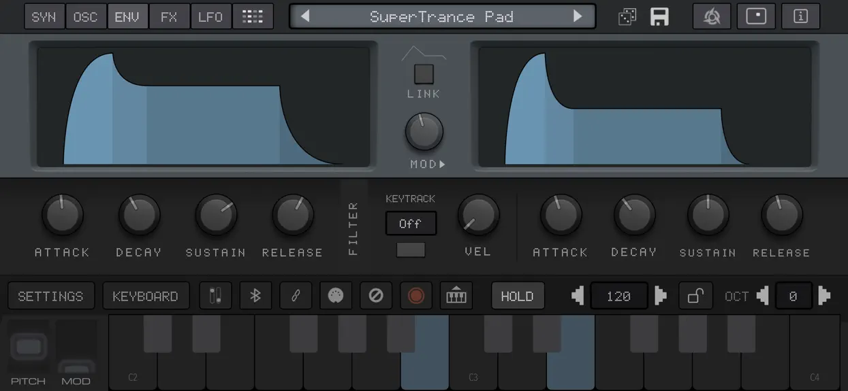This screenshot has height=391, width=848.
Task: Click the info icon at top right
Action: pyautogui.click(x=800, y=17)
